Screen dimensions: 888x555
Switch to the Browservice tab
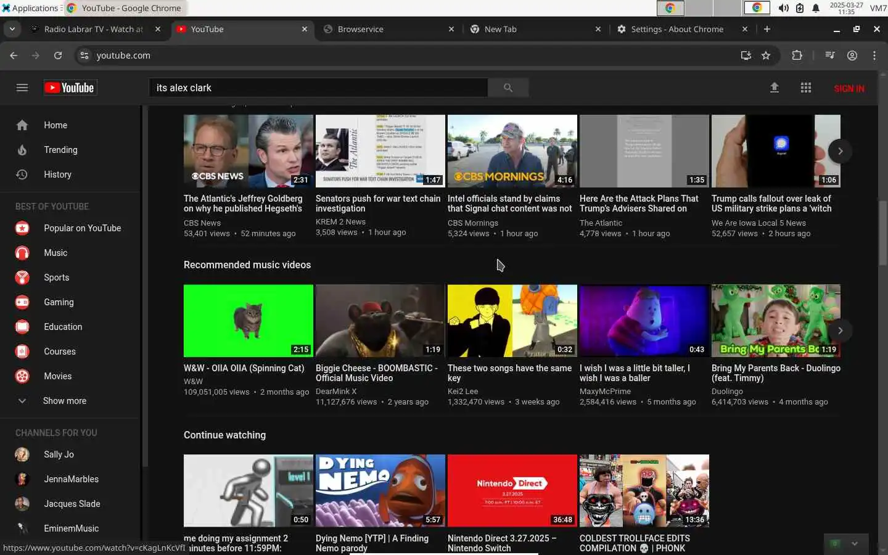pos(389,29)
